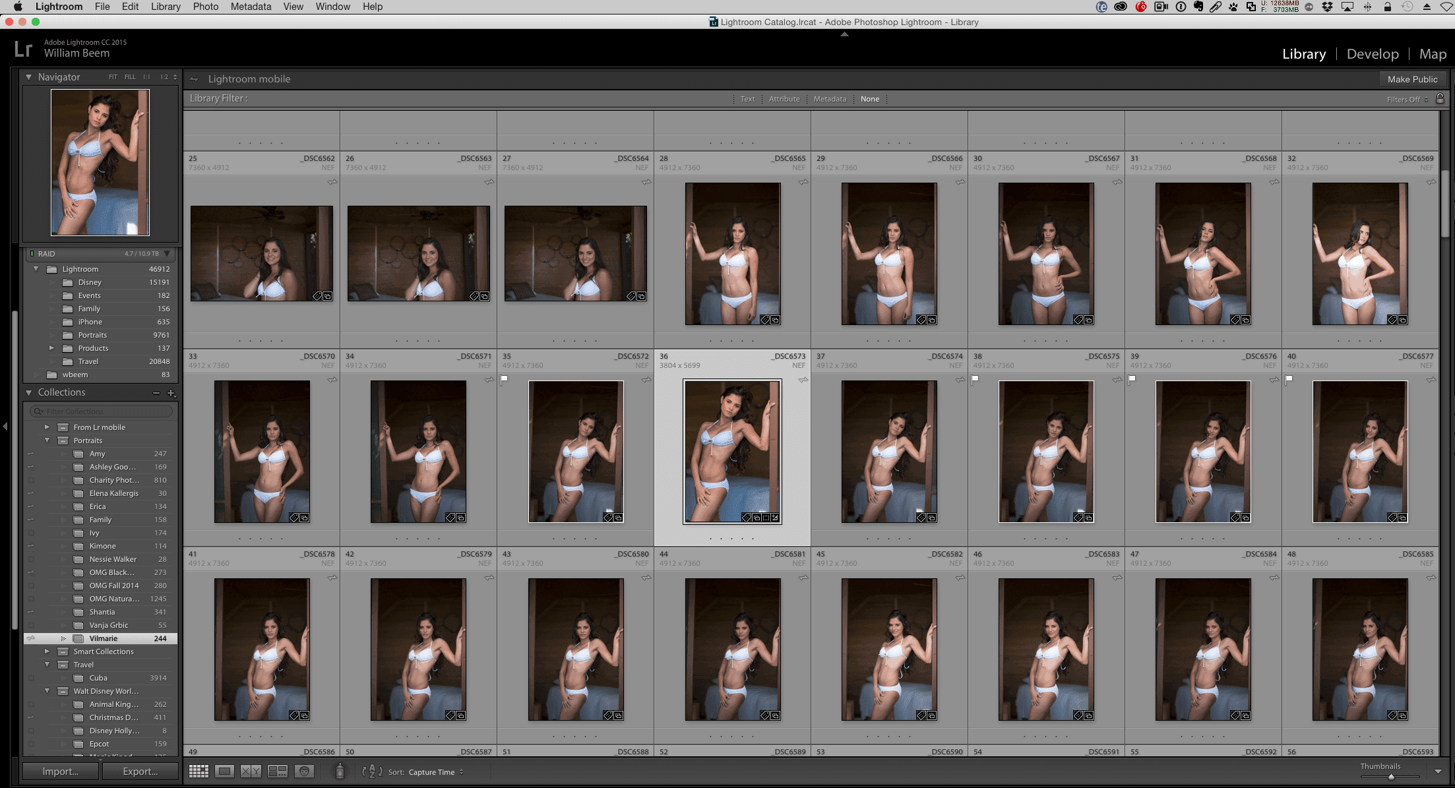Open the Survey view
The height and width of the screenshot is (788, 1455).
point(278,771)
